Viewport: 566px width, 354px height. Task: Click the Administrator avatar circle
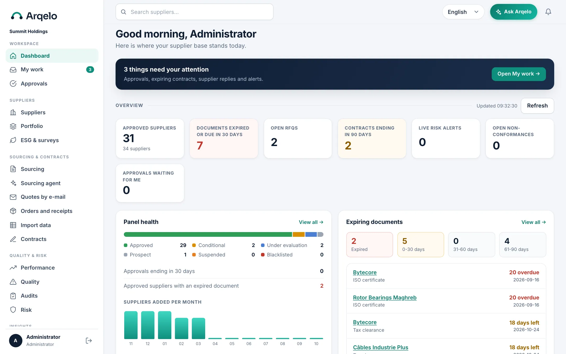(x=16, y=341)
